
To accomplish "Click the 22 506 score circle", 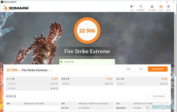I will coord(87,31).
